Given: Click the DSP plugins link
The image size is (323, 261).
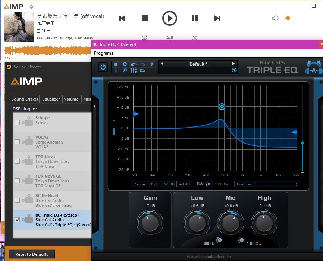Looking at the screenshot, I should [x=25, y=109].
